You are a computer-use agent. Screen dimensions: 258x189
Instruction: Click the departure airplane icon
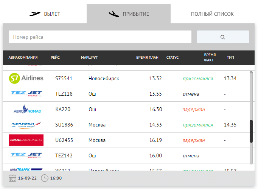coord(35,14)
